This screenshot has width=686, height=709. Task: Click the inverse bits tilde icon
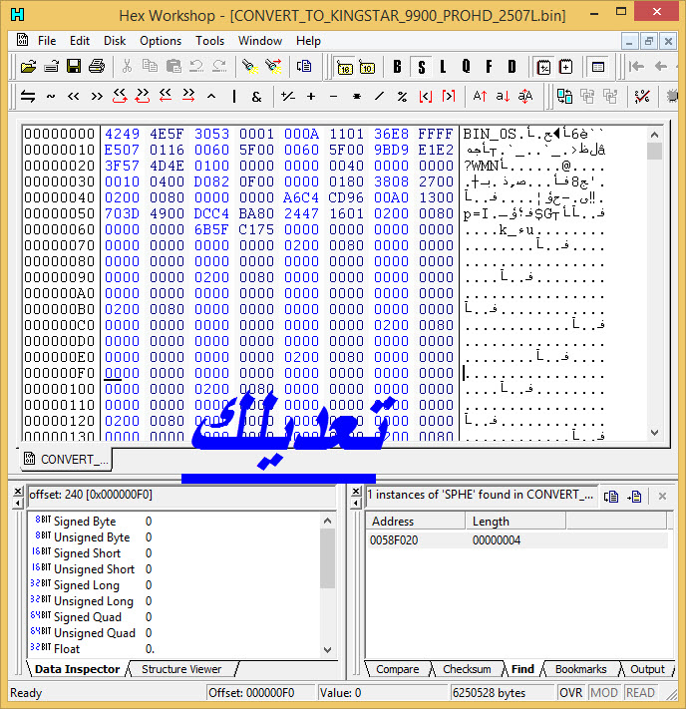coord(51,97)
